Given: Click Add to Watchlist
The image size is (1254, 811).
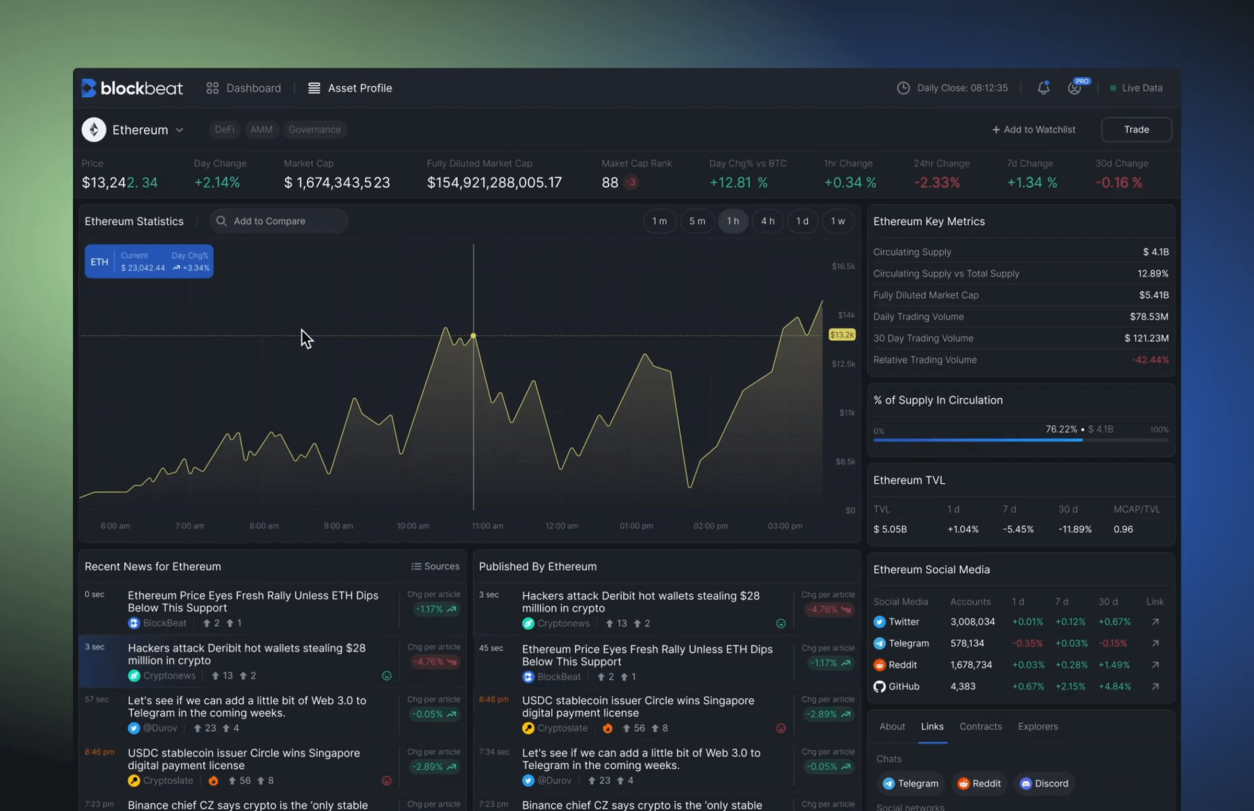Looking at the screenshot, I should tap(1034, 130).
